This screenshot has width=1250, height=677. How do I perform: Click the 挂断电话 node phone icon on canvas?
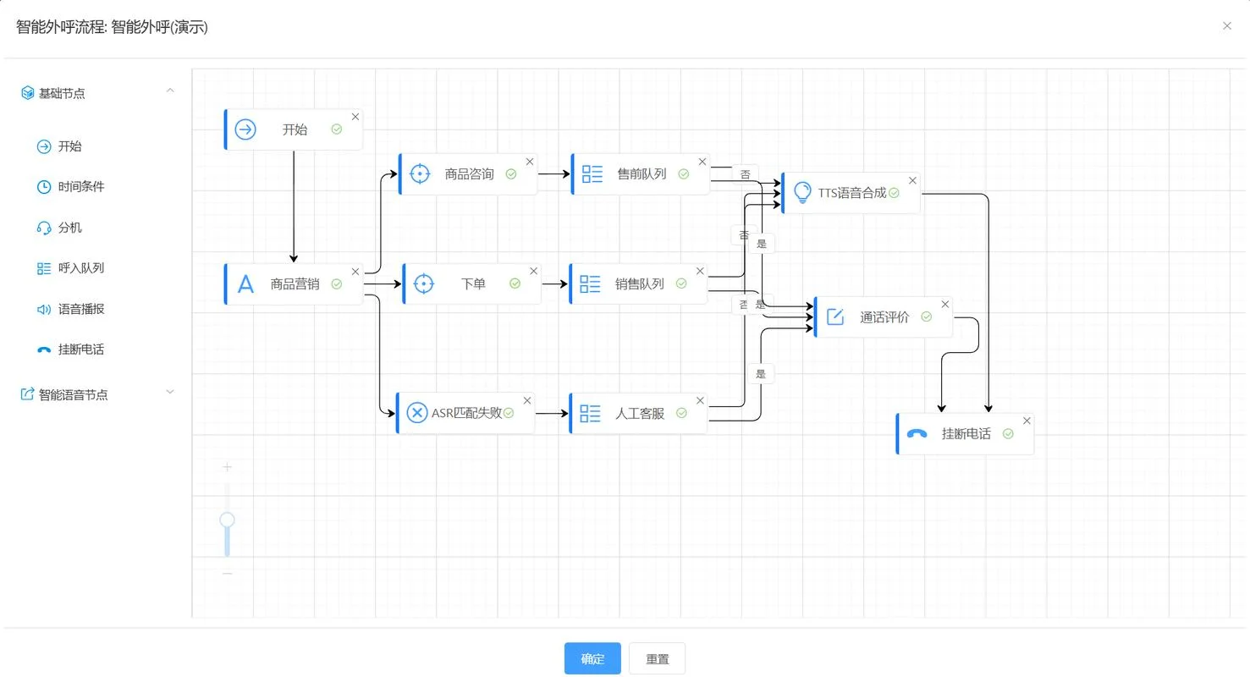pos(917,433)
